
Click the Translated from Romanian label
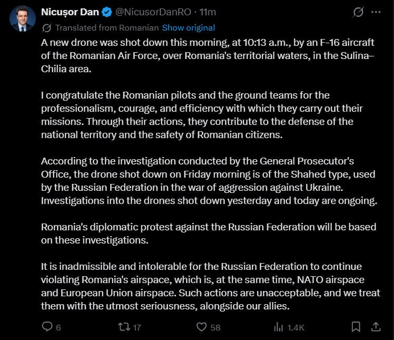[x=107, y=27]
